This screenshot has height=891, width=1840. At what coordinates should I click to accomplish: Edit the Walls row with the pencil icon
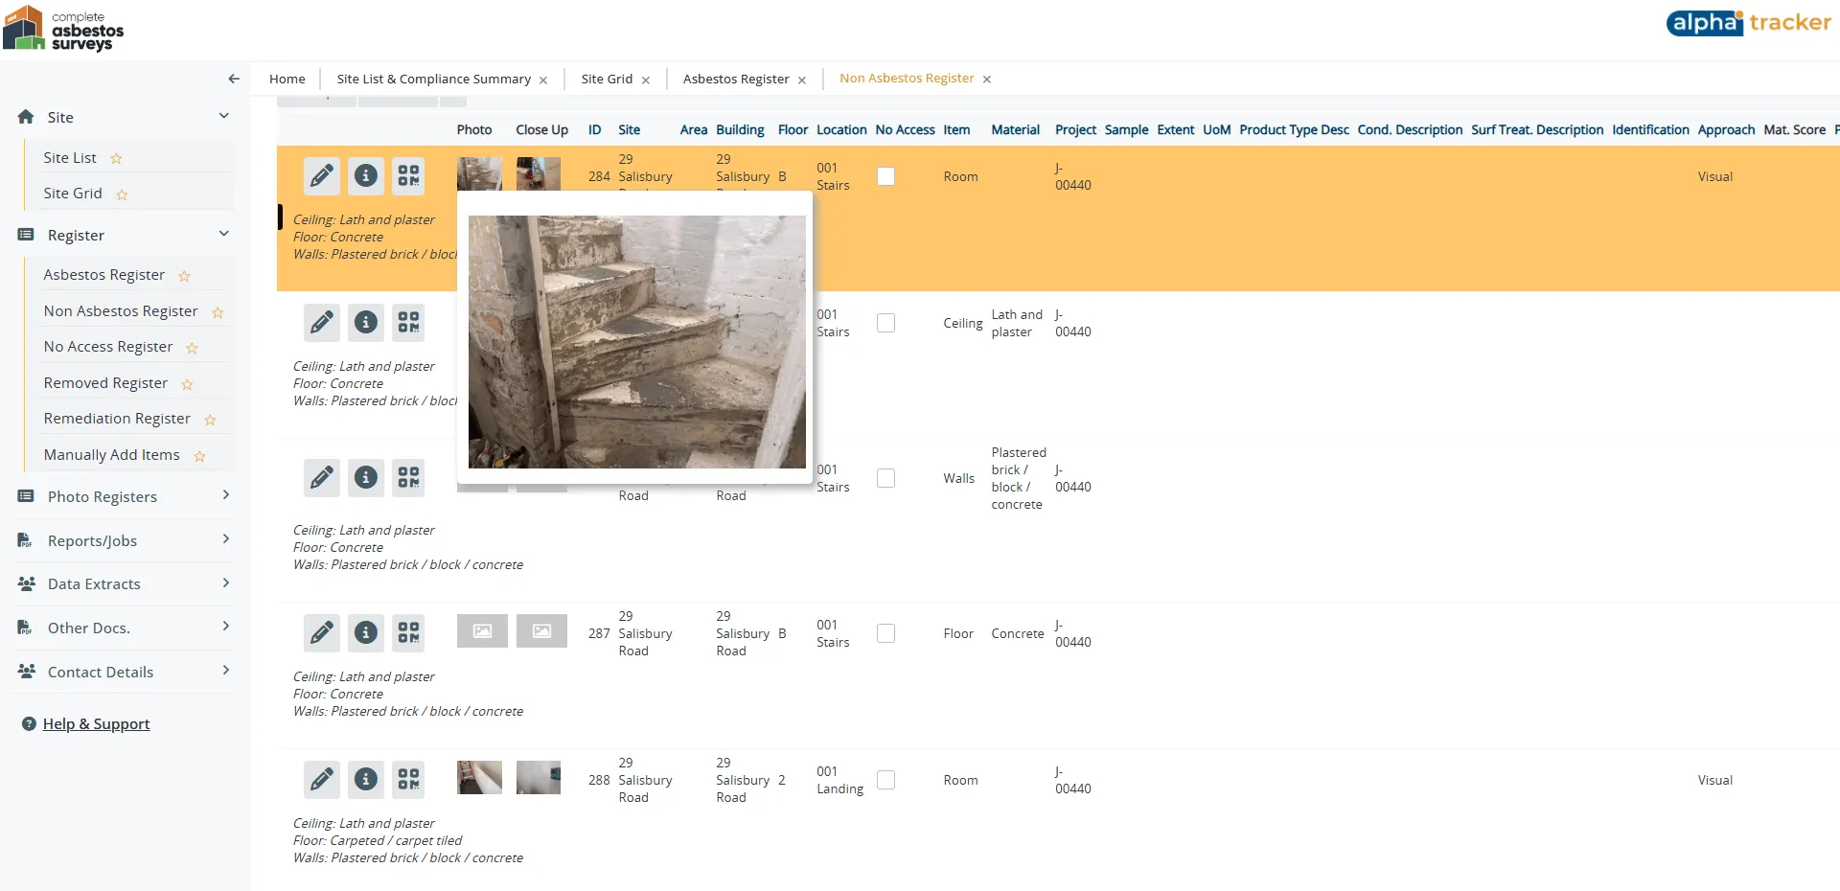(x=322, y=478)
